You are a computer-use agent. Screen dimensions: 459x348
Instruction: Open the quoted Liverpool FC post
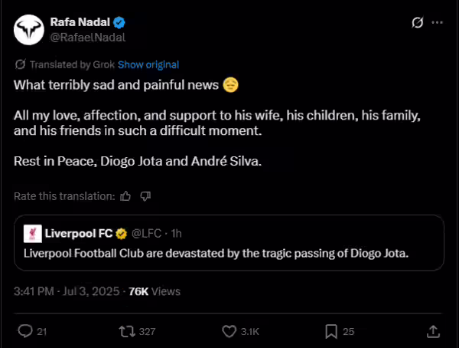click(x=229, y=243)
